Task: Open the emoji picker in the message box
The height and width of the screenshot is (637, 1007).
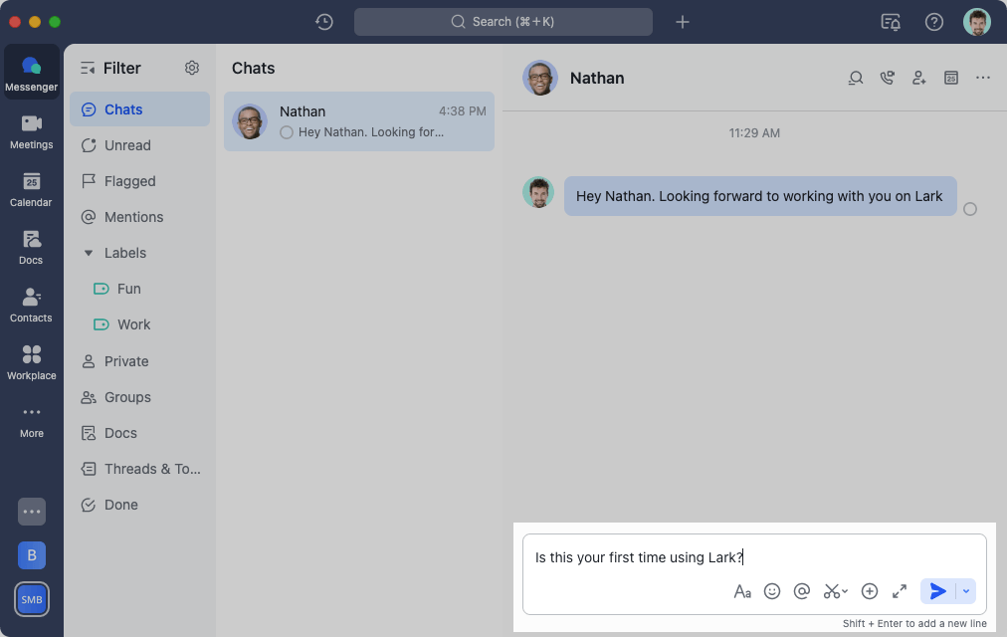Action: 772,591
